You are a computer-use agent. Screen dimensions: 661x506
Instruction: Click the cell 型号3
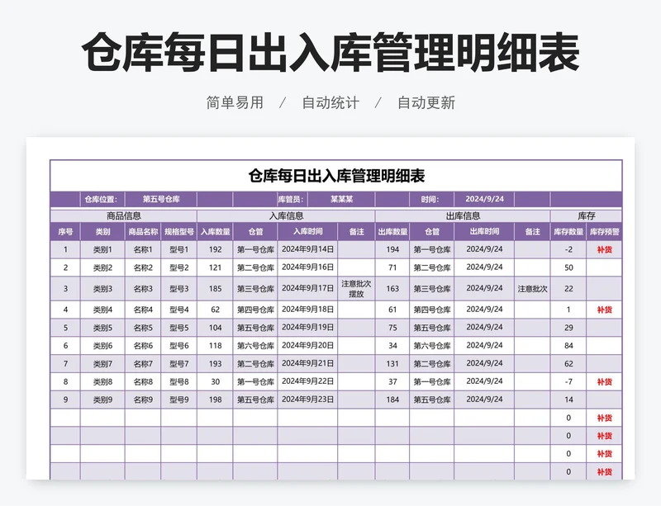pos(179,289)
